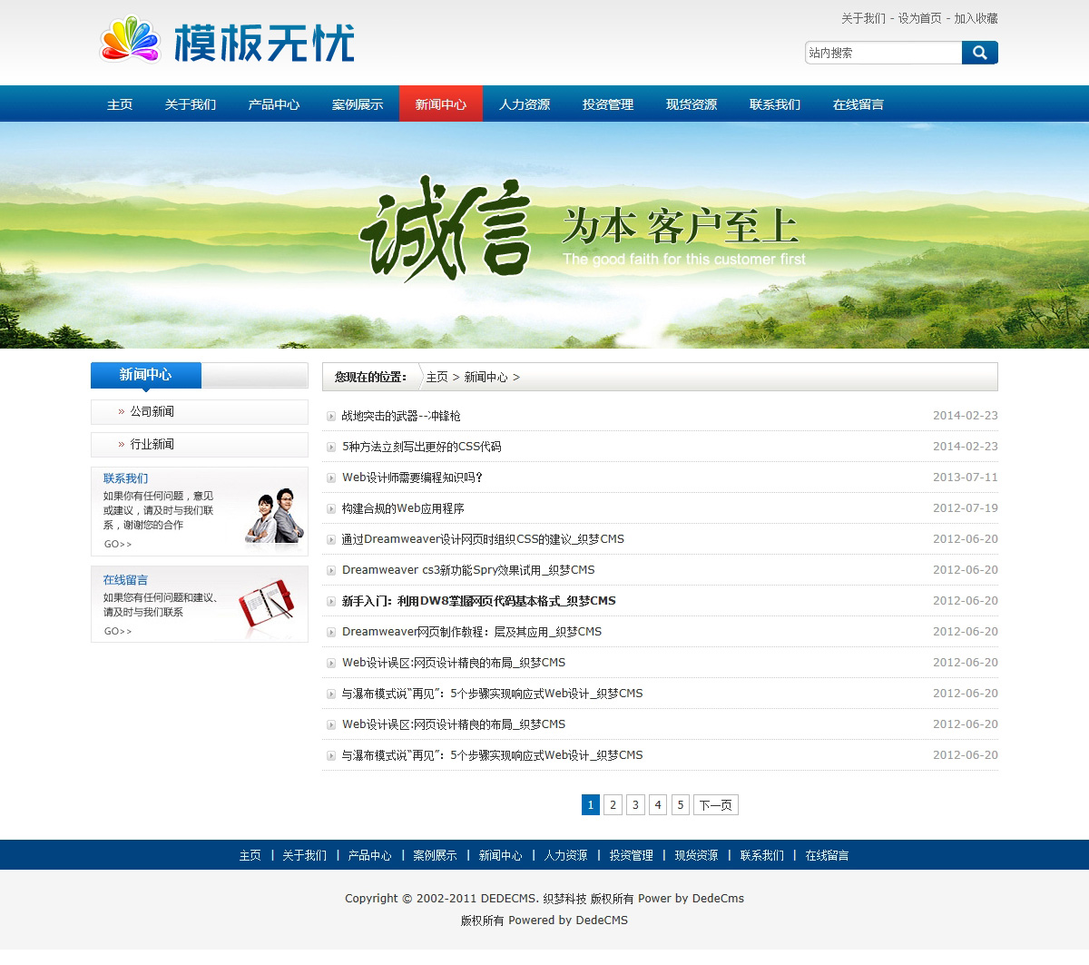The width and height of the screenshot is (1089, 965).
Task: Click the bullet icon beside 战地突击的武器 article
Action: tap(331, 417)
